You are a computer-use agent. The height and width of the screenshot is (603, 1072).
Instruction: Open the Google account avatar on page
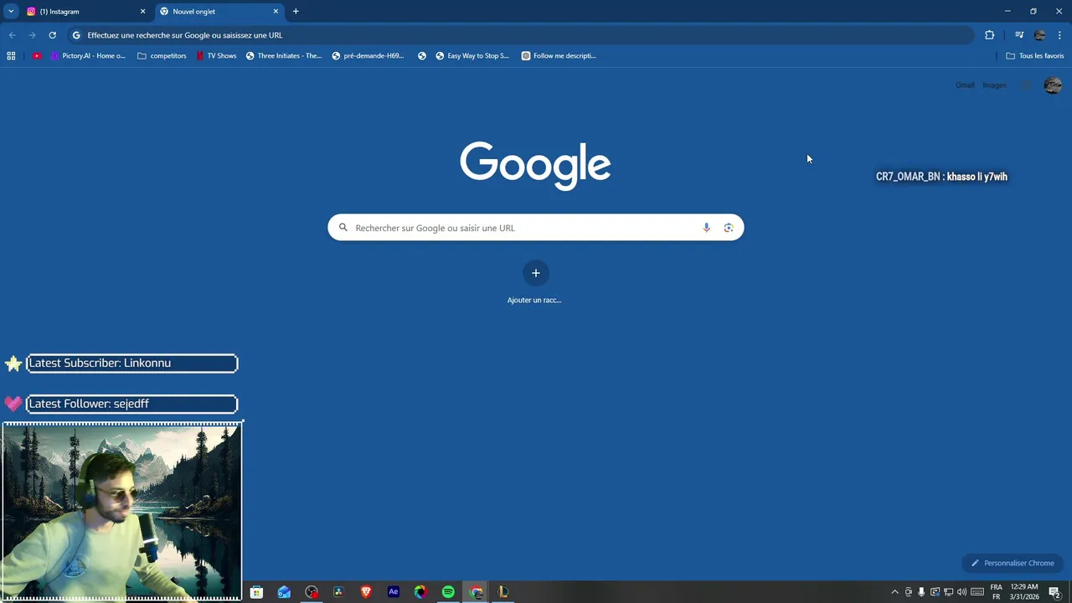tap(1053, 85)
